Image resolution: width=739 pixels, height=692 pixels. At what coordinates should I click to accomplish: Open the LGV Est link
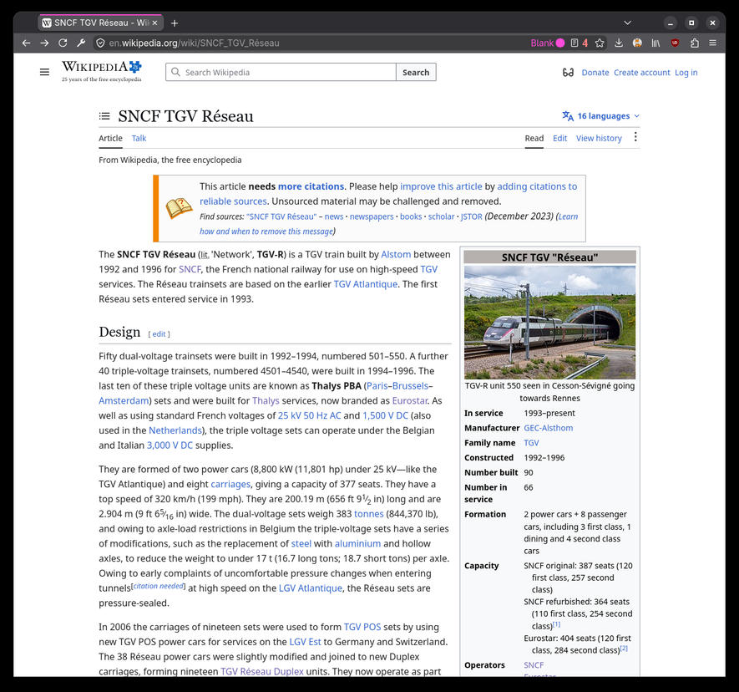tap(305, 642)
